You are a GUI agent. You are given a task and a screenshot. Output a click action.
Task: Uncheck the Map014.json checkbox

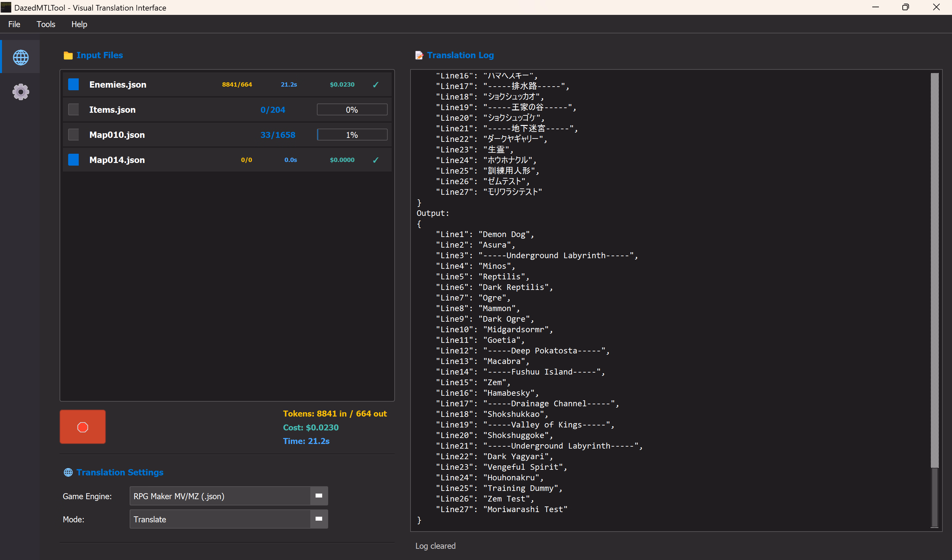click(73, 160)
